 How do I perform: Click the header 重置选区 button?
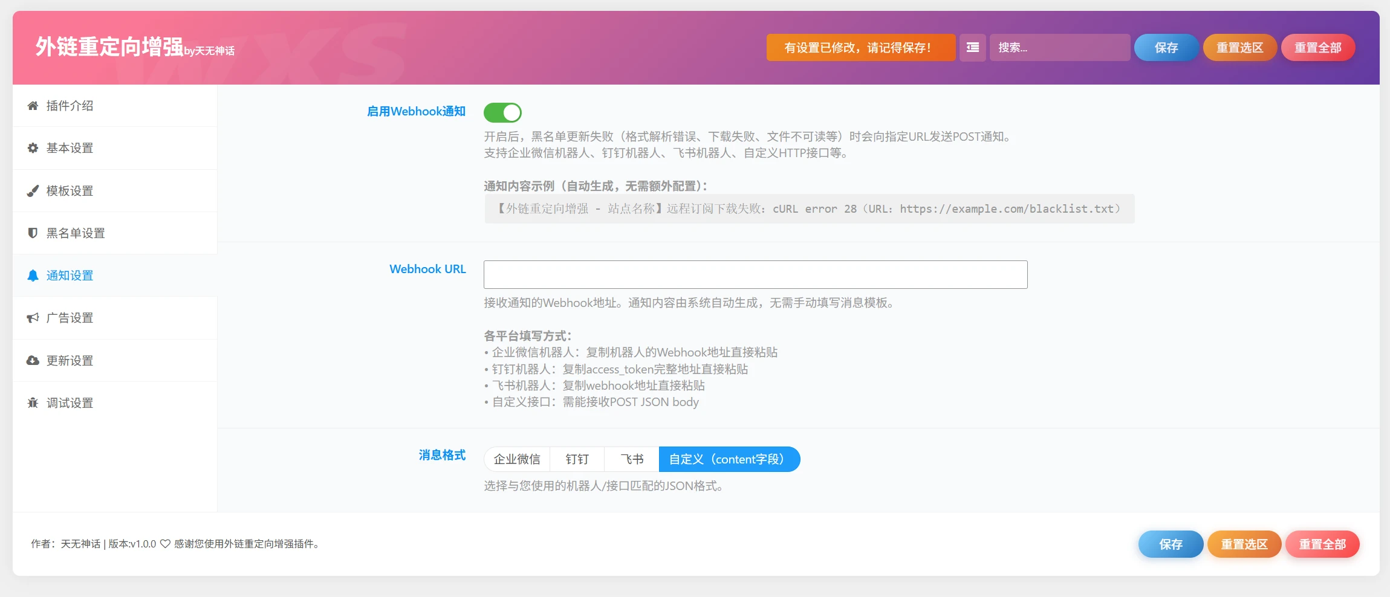pyautogui.click(x=1240, y=48)
